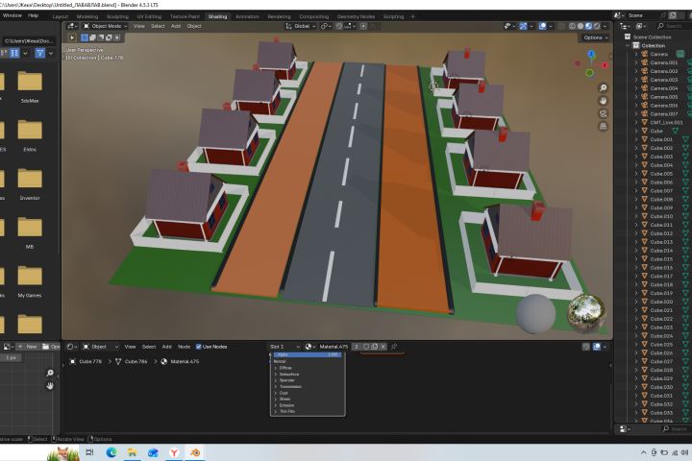The image size is (692, 461).
Task: Click the pin material icon in node editor
Action: [394, 347]
